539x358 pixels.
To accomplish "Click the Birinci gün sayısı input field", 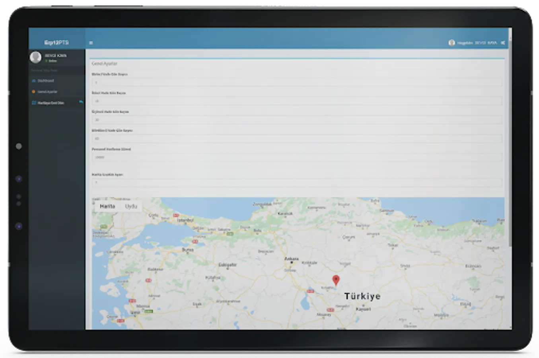I will 297,82.
